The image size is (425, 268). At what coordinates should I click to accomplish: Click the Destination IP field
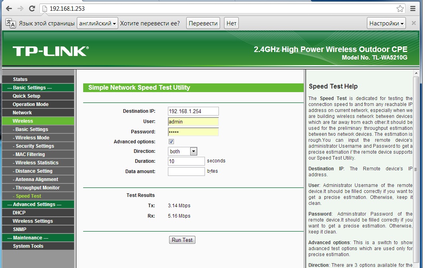click(193, 111)
